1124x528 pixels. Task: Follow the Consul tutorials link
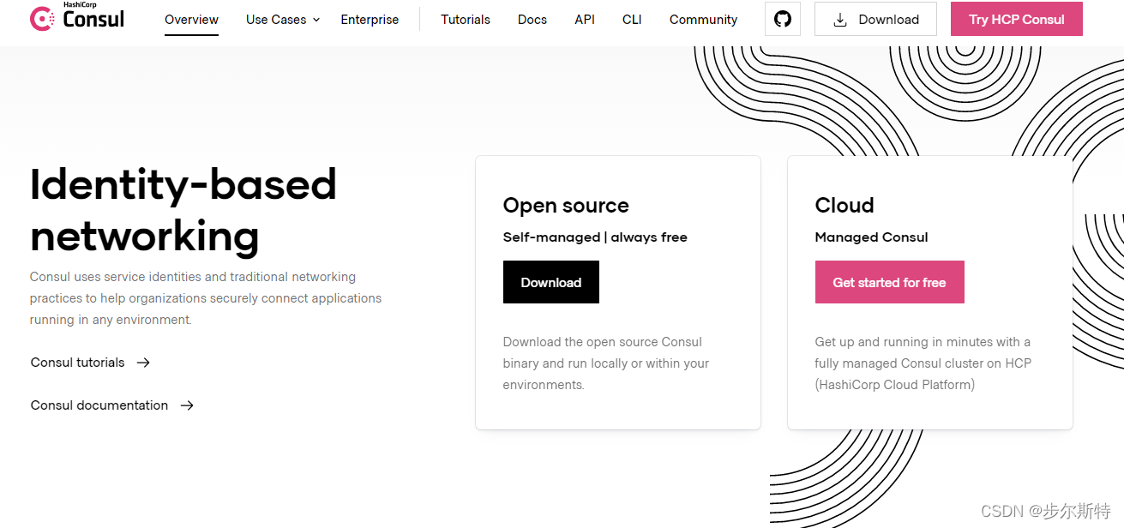tap(78, 363)
